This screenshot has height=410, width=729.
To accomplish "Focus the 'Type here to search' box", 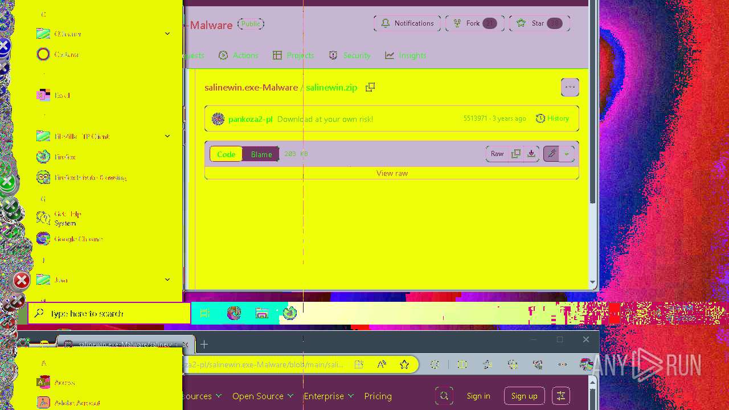I will pyautogui.click(x=109, y=313).
